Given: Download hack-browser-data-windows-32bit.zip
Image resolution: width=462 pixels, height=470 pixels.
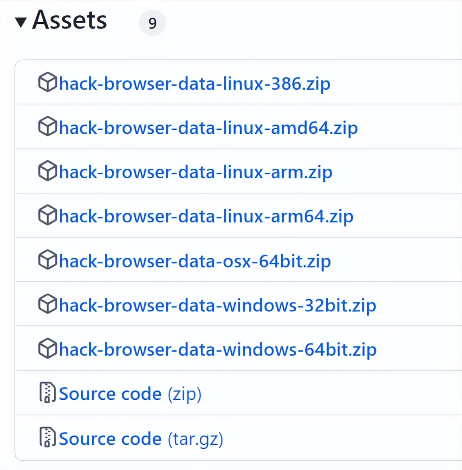Looking at the screenshot, I should 217,305.
